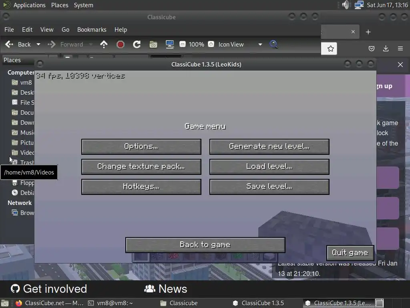Image resolution: width=410 pixels, height=308 pixels.
Task: Bookmark page with browser star icon
Action: click(x=330, y=49)
